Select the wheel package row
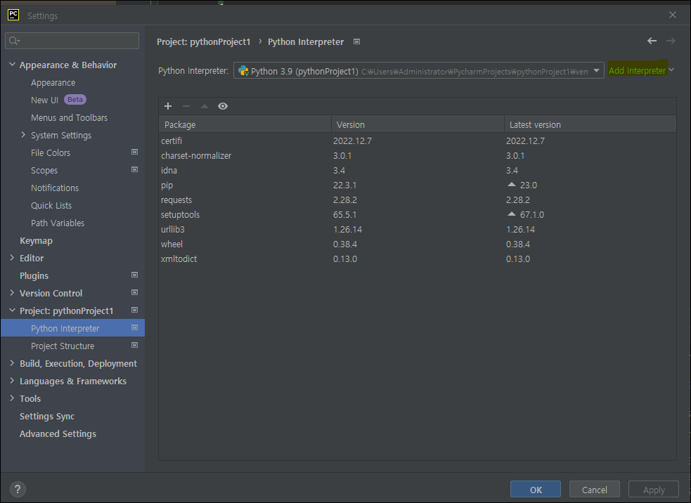The height and width of the screenshot is (503, 691). coord(418,244)
